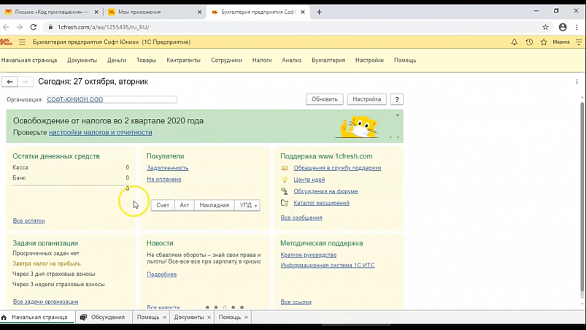Viewport: 586px width, 330px height.
Task: Open the Все сообщения link
Action: click(x=301, y=218)
